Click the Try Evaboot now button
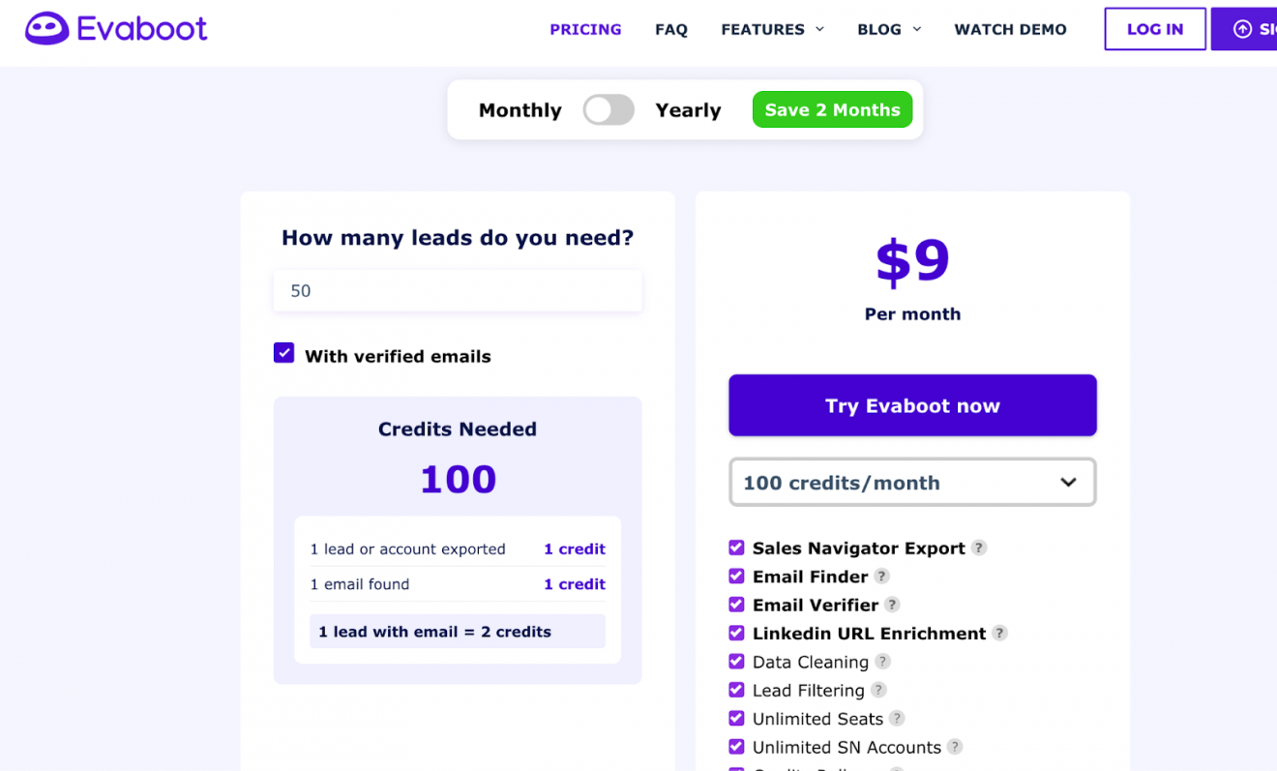1277x771 pixels. tap(912, 405)
